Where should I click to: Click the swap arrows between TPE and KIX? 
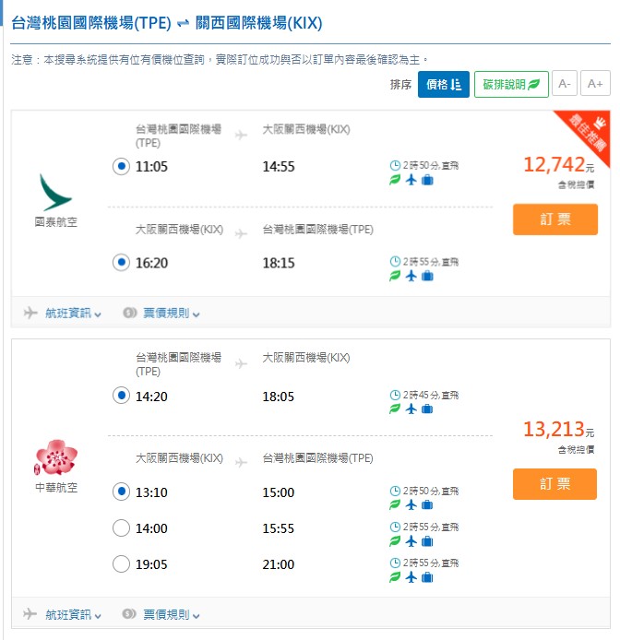pyautogui.click(x=184, y=23)
